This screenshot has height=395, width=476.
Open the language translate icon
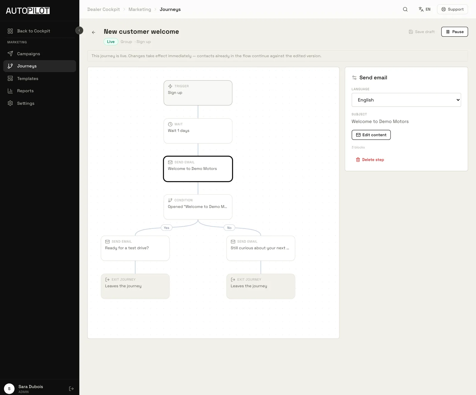(x=421, y=9)
